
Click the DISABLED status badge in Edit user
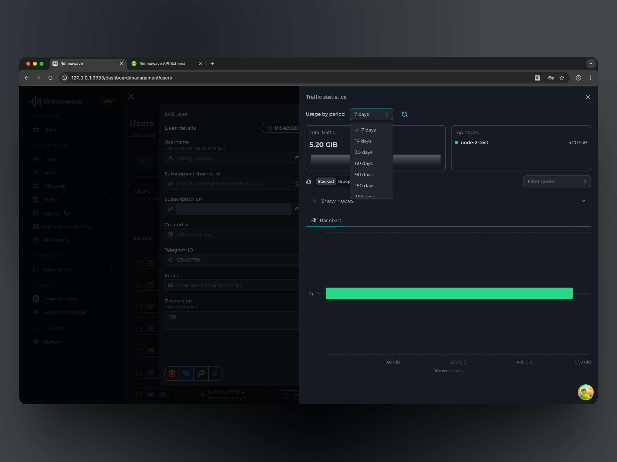coord(282,128)
